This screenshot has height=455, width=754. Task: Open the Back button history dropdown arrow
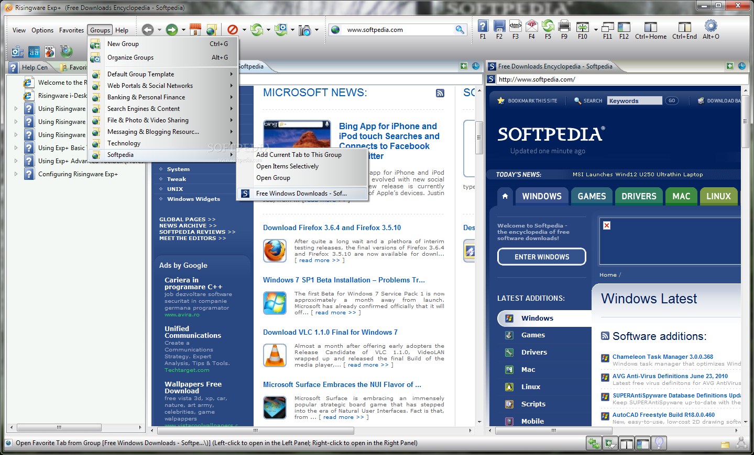159,30
